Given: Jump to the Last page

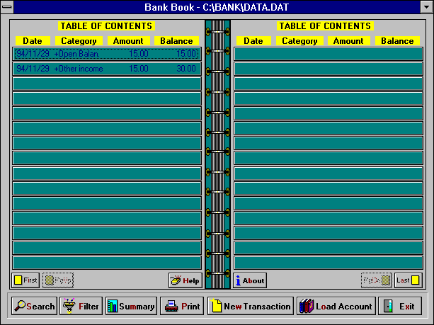Looking at the screenshot, I should (x=409, y=280).
